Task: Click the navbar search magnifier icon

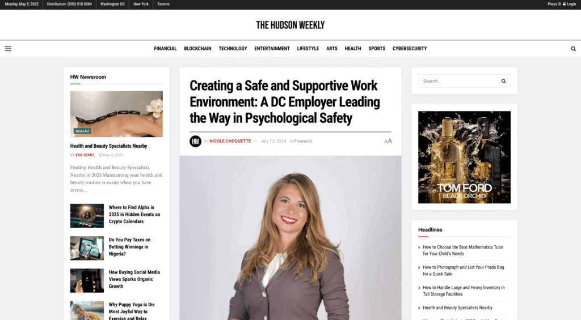Action: click(x=573, y=49)
